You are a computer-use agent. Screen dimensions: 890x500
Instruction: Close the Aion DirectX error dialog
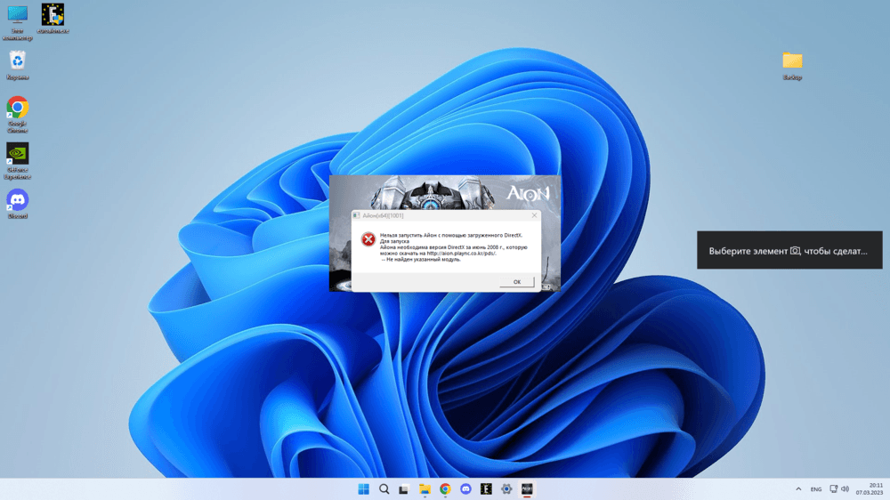click(534, 215)
